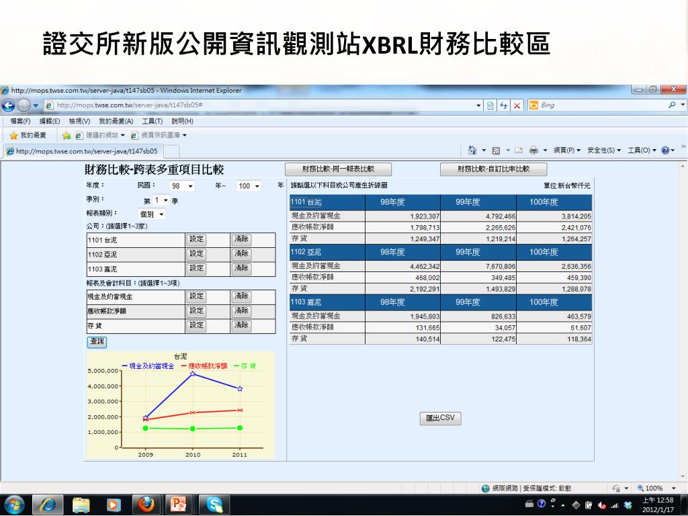
Task: Open the 說明(H) Help menu
Action: pyautogui.click(x=183, y=121)
